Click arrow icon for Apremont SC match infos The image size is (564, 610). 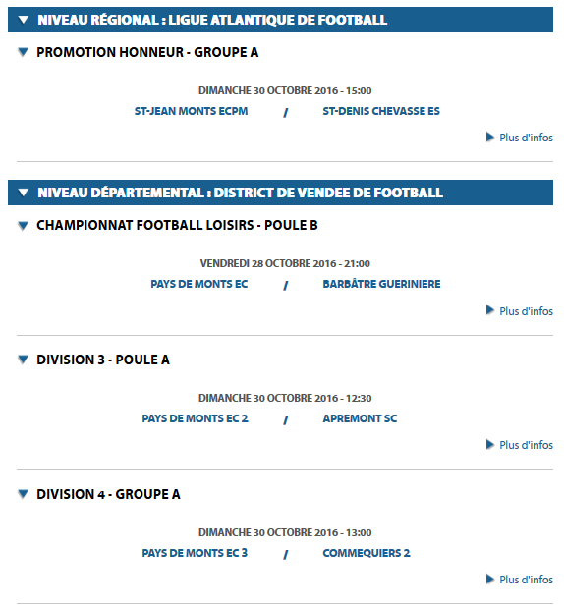click(x=490, y=445)
